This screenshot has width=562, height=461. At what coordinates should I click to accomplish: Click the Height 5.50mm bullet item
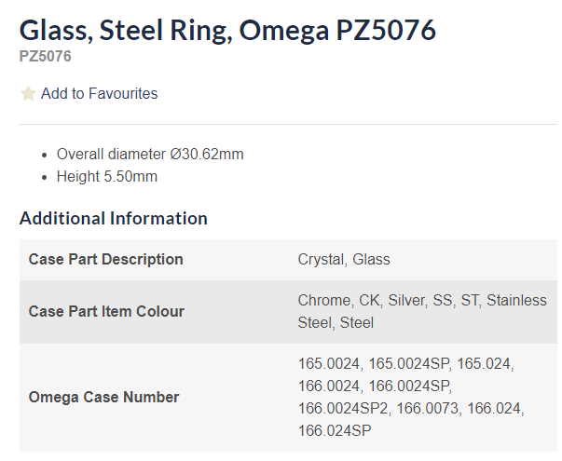107,177
